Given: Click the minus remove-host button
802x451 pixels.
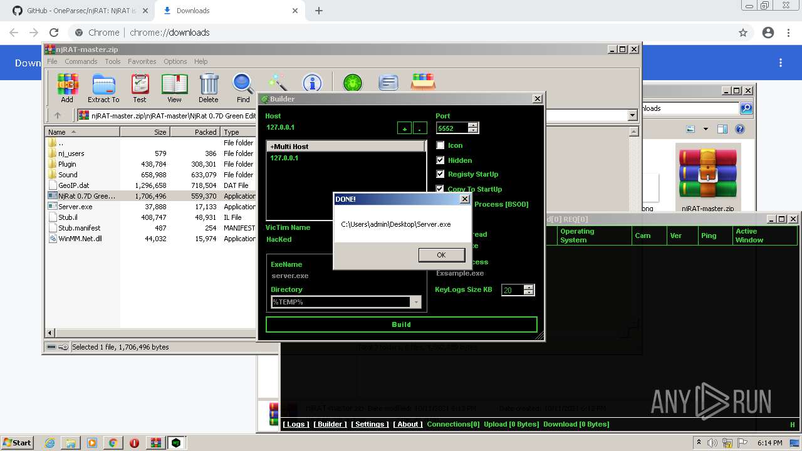Looking at the screenshot, I should [x=420, y=128].
